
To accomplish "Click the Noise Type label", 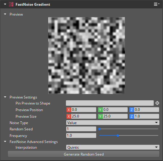I will [x=19, y=123].
